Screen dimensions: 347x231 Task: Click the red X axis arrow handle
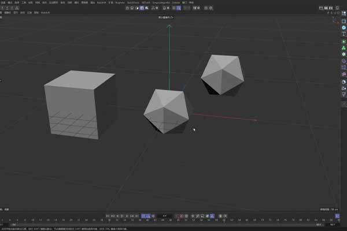click(256, 120)
